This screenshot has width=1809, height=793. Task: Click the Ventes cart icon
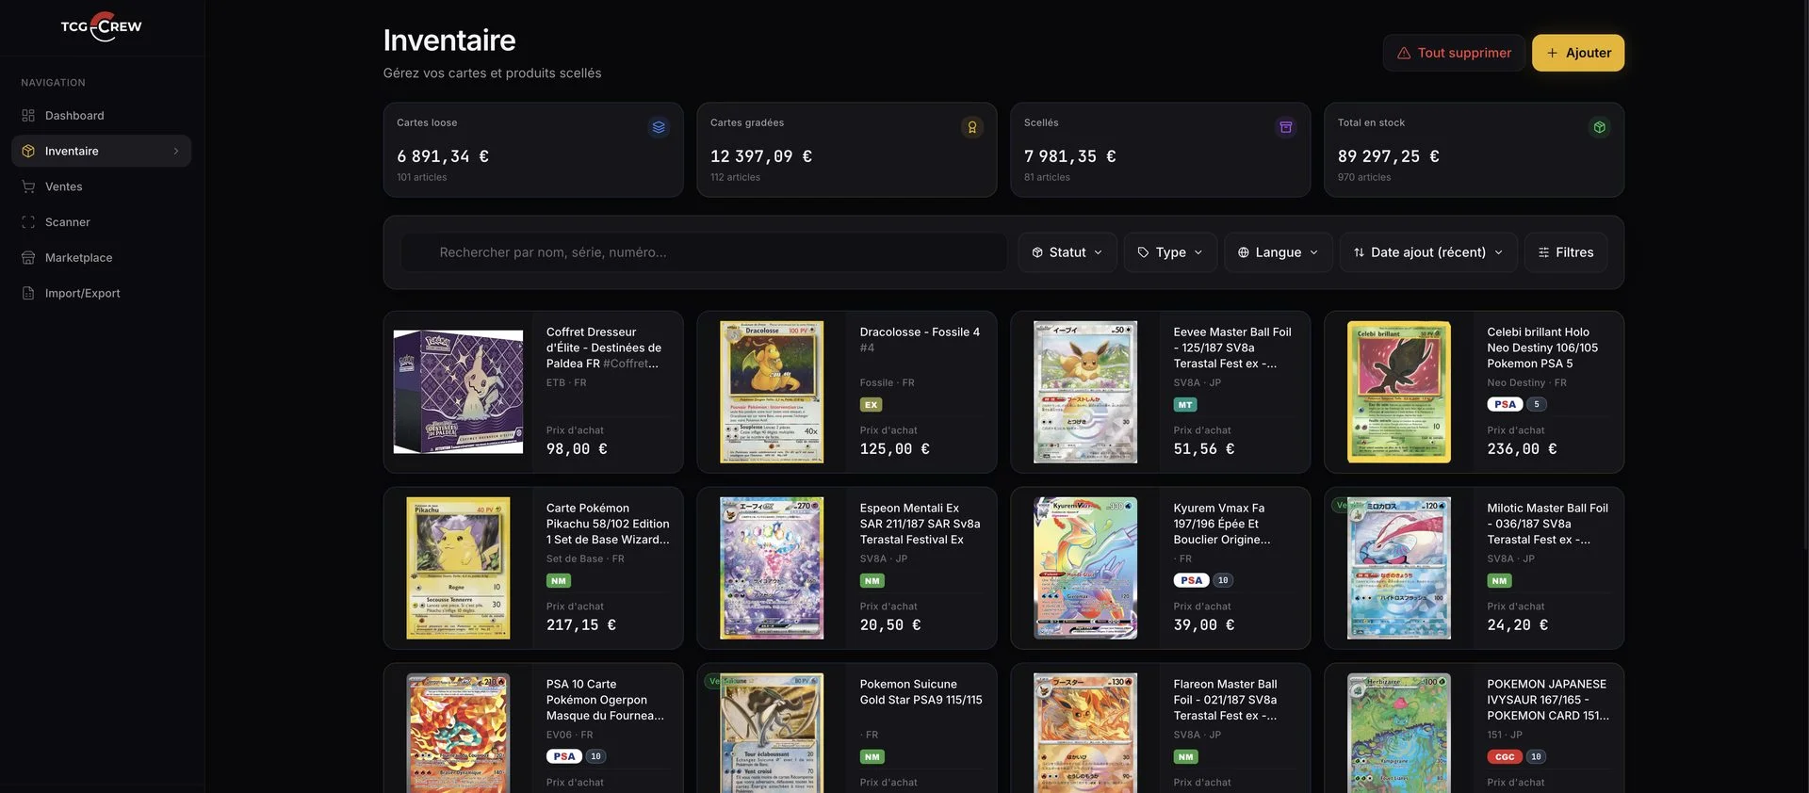pos(28,186)
